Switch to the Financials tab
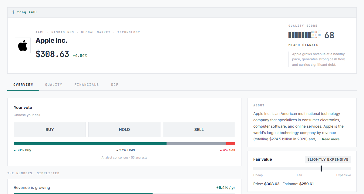Screen dimensions: 364x194 pyautogui.click(x=87, y=85)
